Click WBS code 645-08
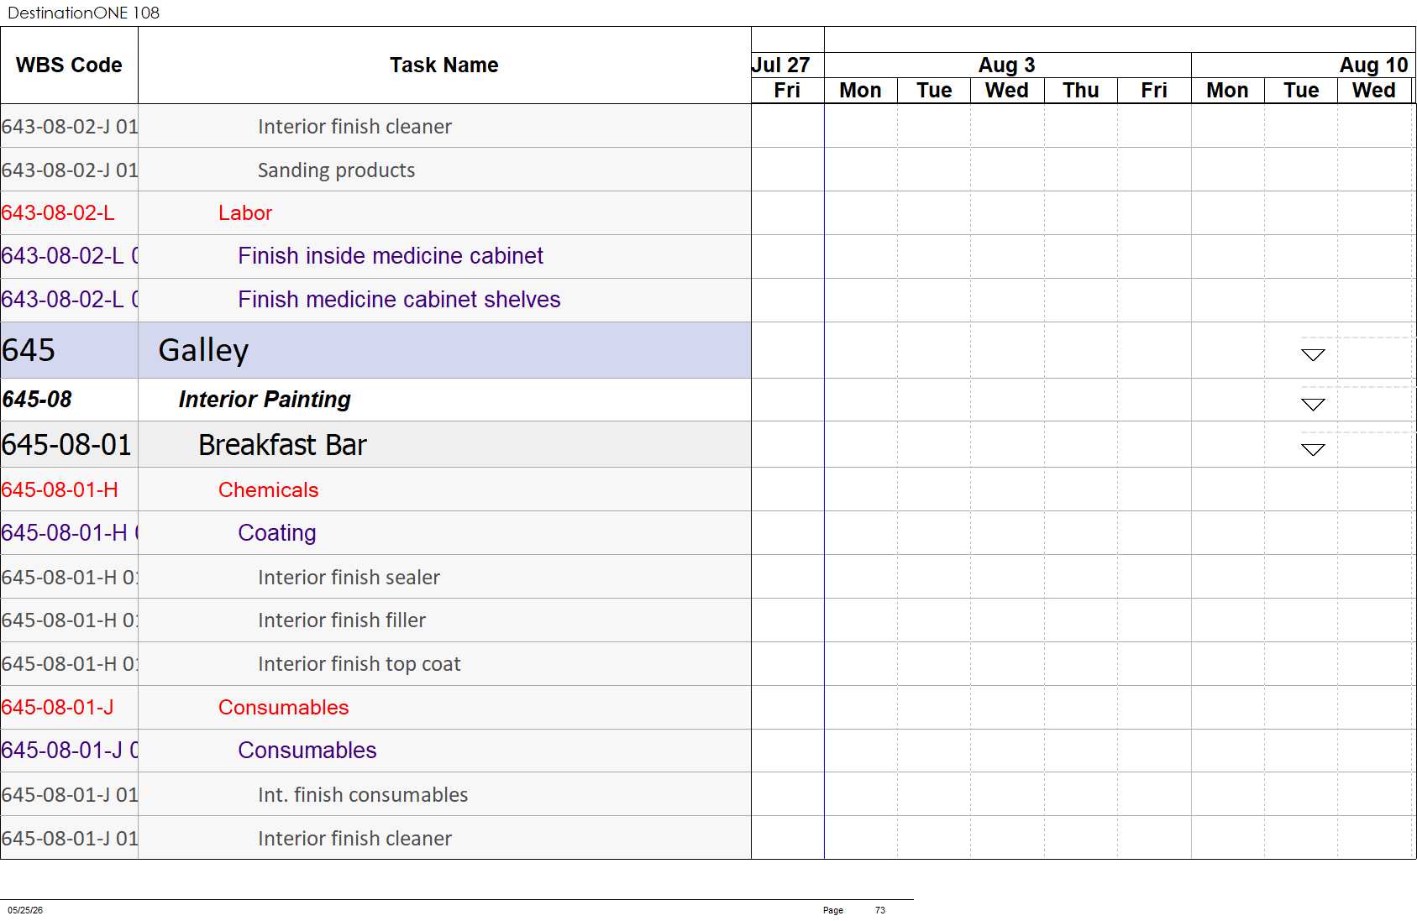Image resolution: width=1417 pixels, height=921 pixels. point(37,400)
